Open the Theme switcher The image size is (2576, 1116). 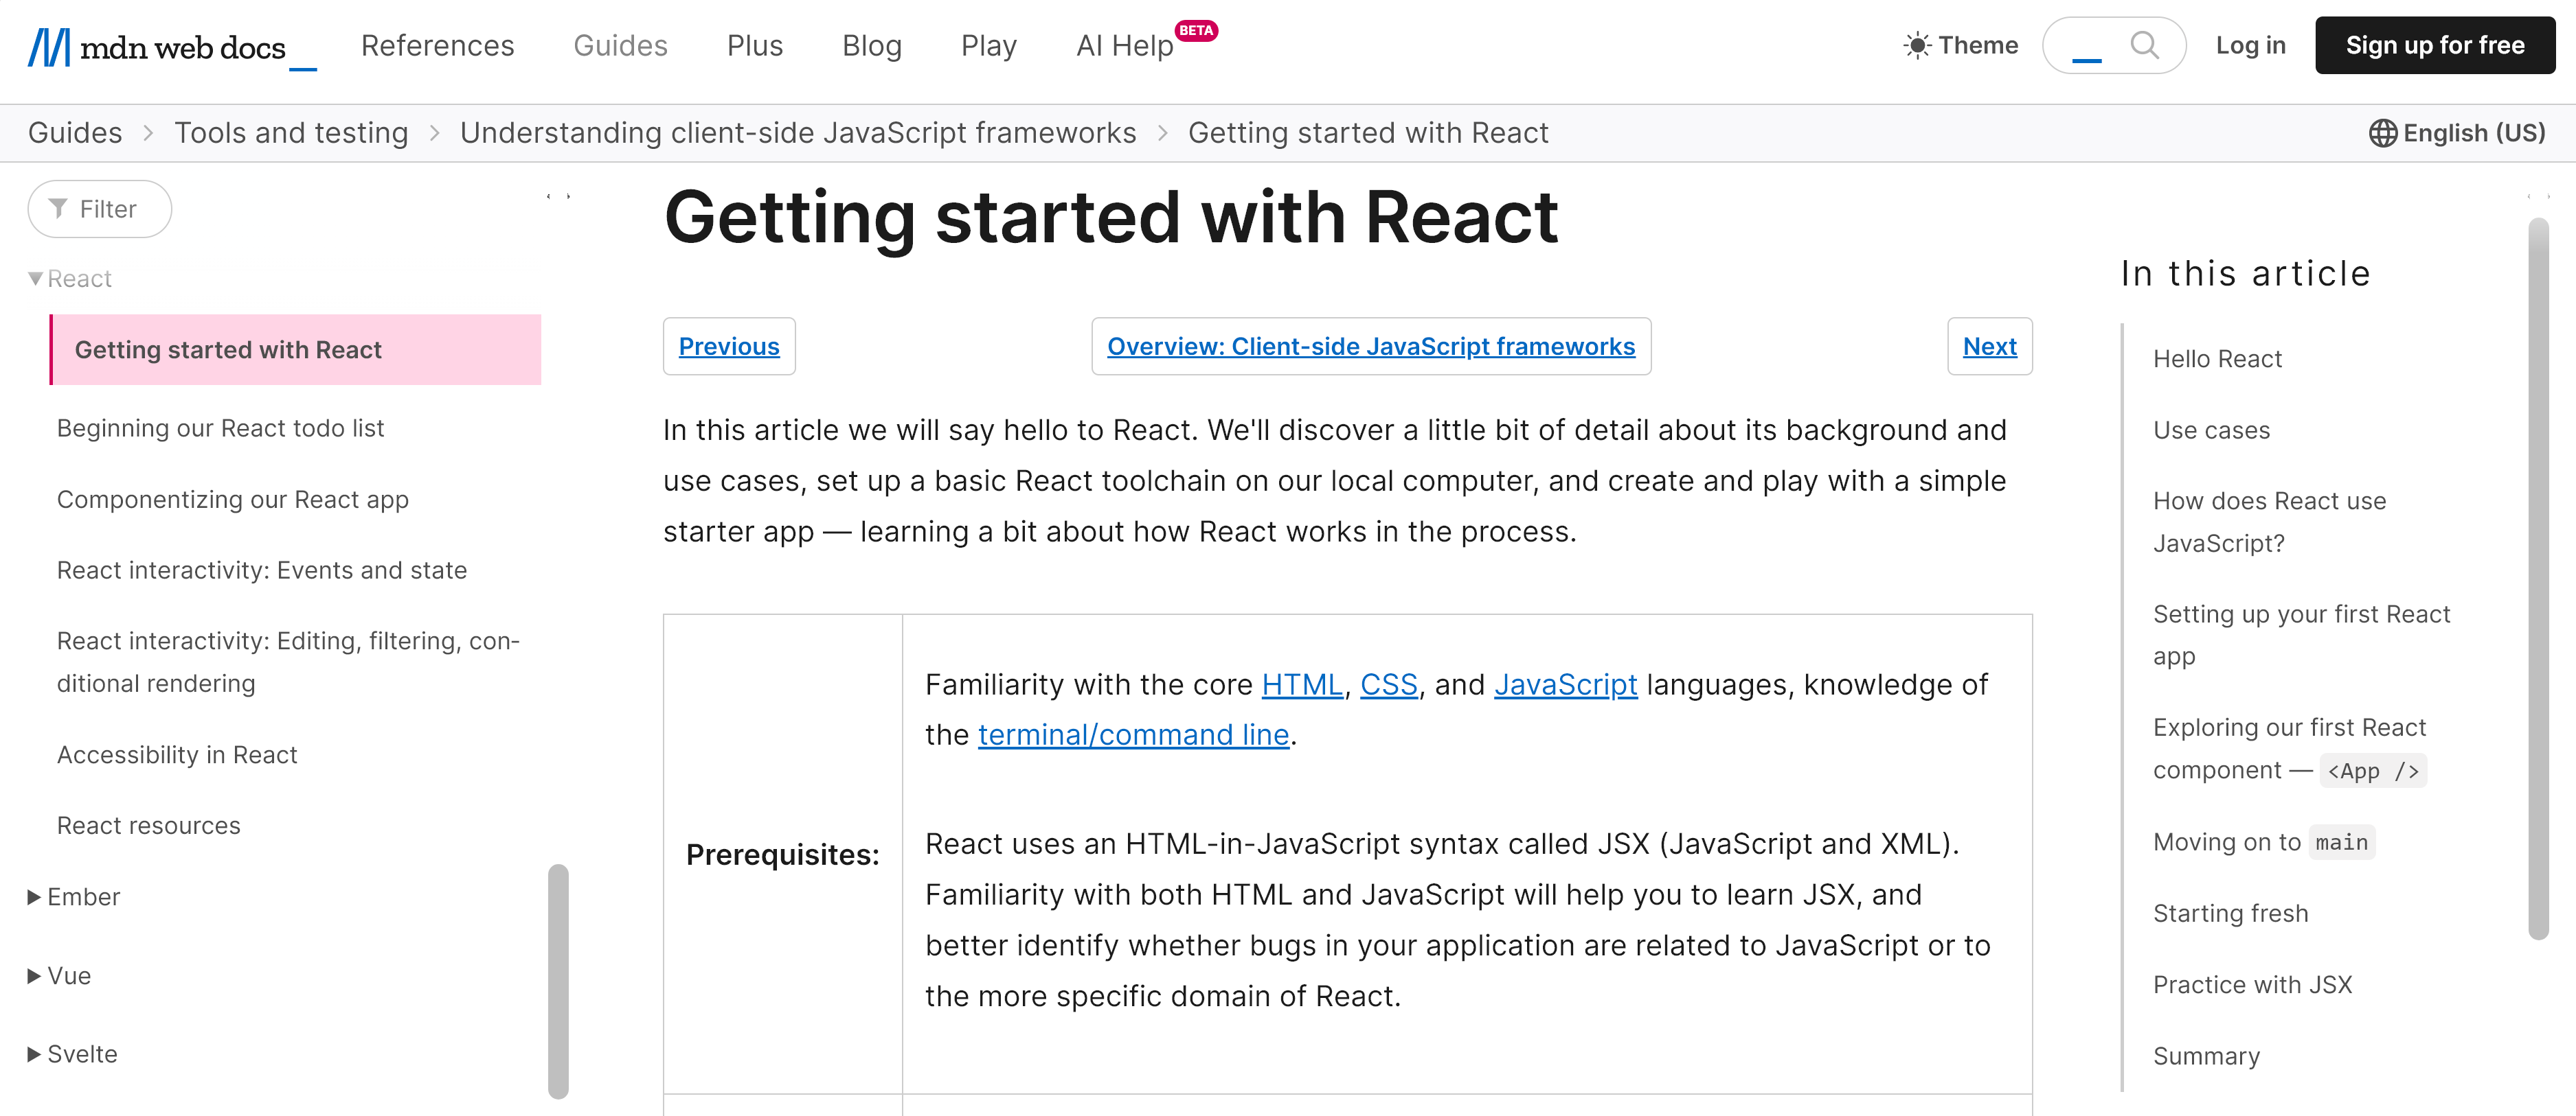pyautogui.click(x=1960, y=46)
